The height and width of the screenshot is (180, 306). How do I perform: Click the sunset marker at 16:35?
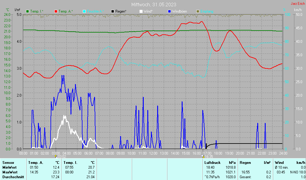click(203, 156)
